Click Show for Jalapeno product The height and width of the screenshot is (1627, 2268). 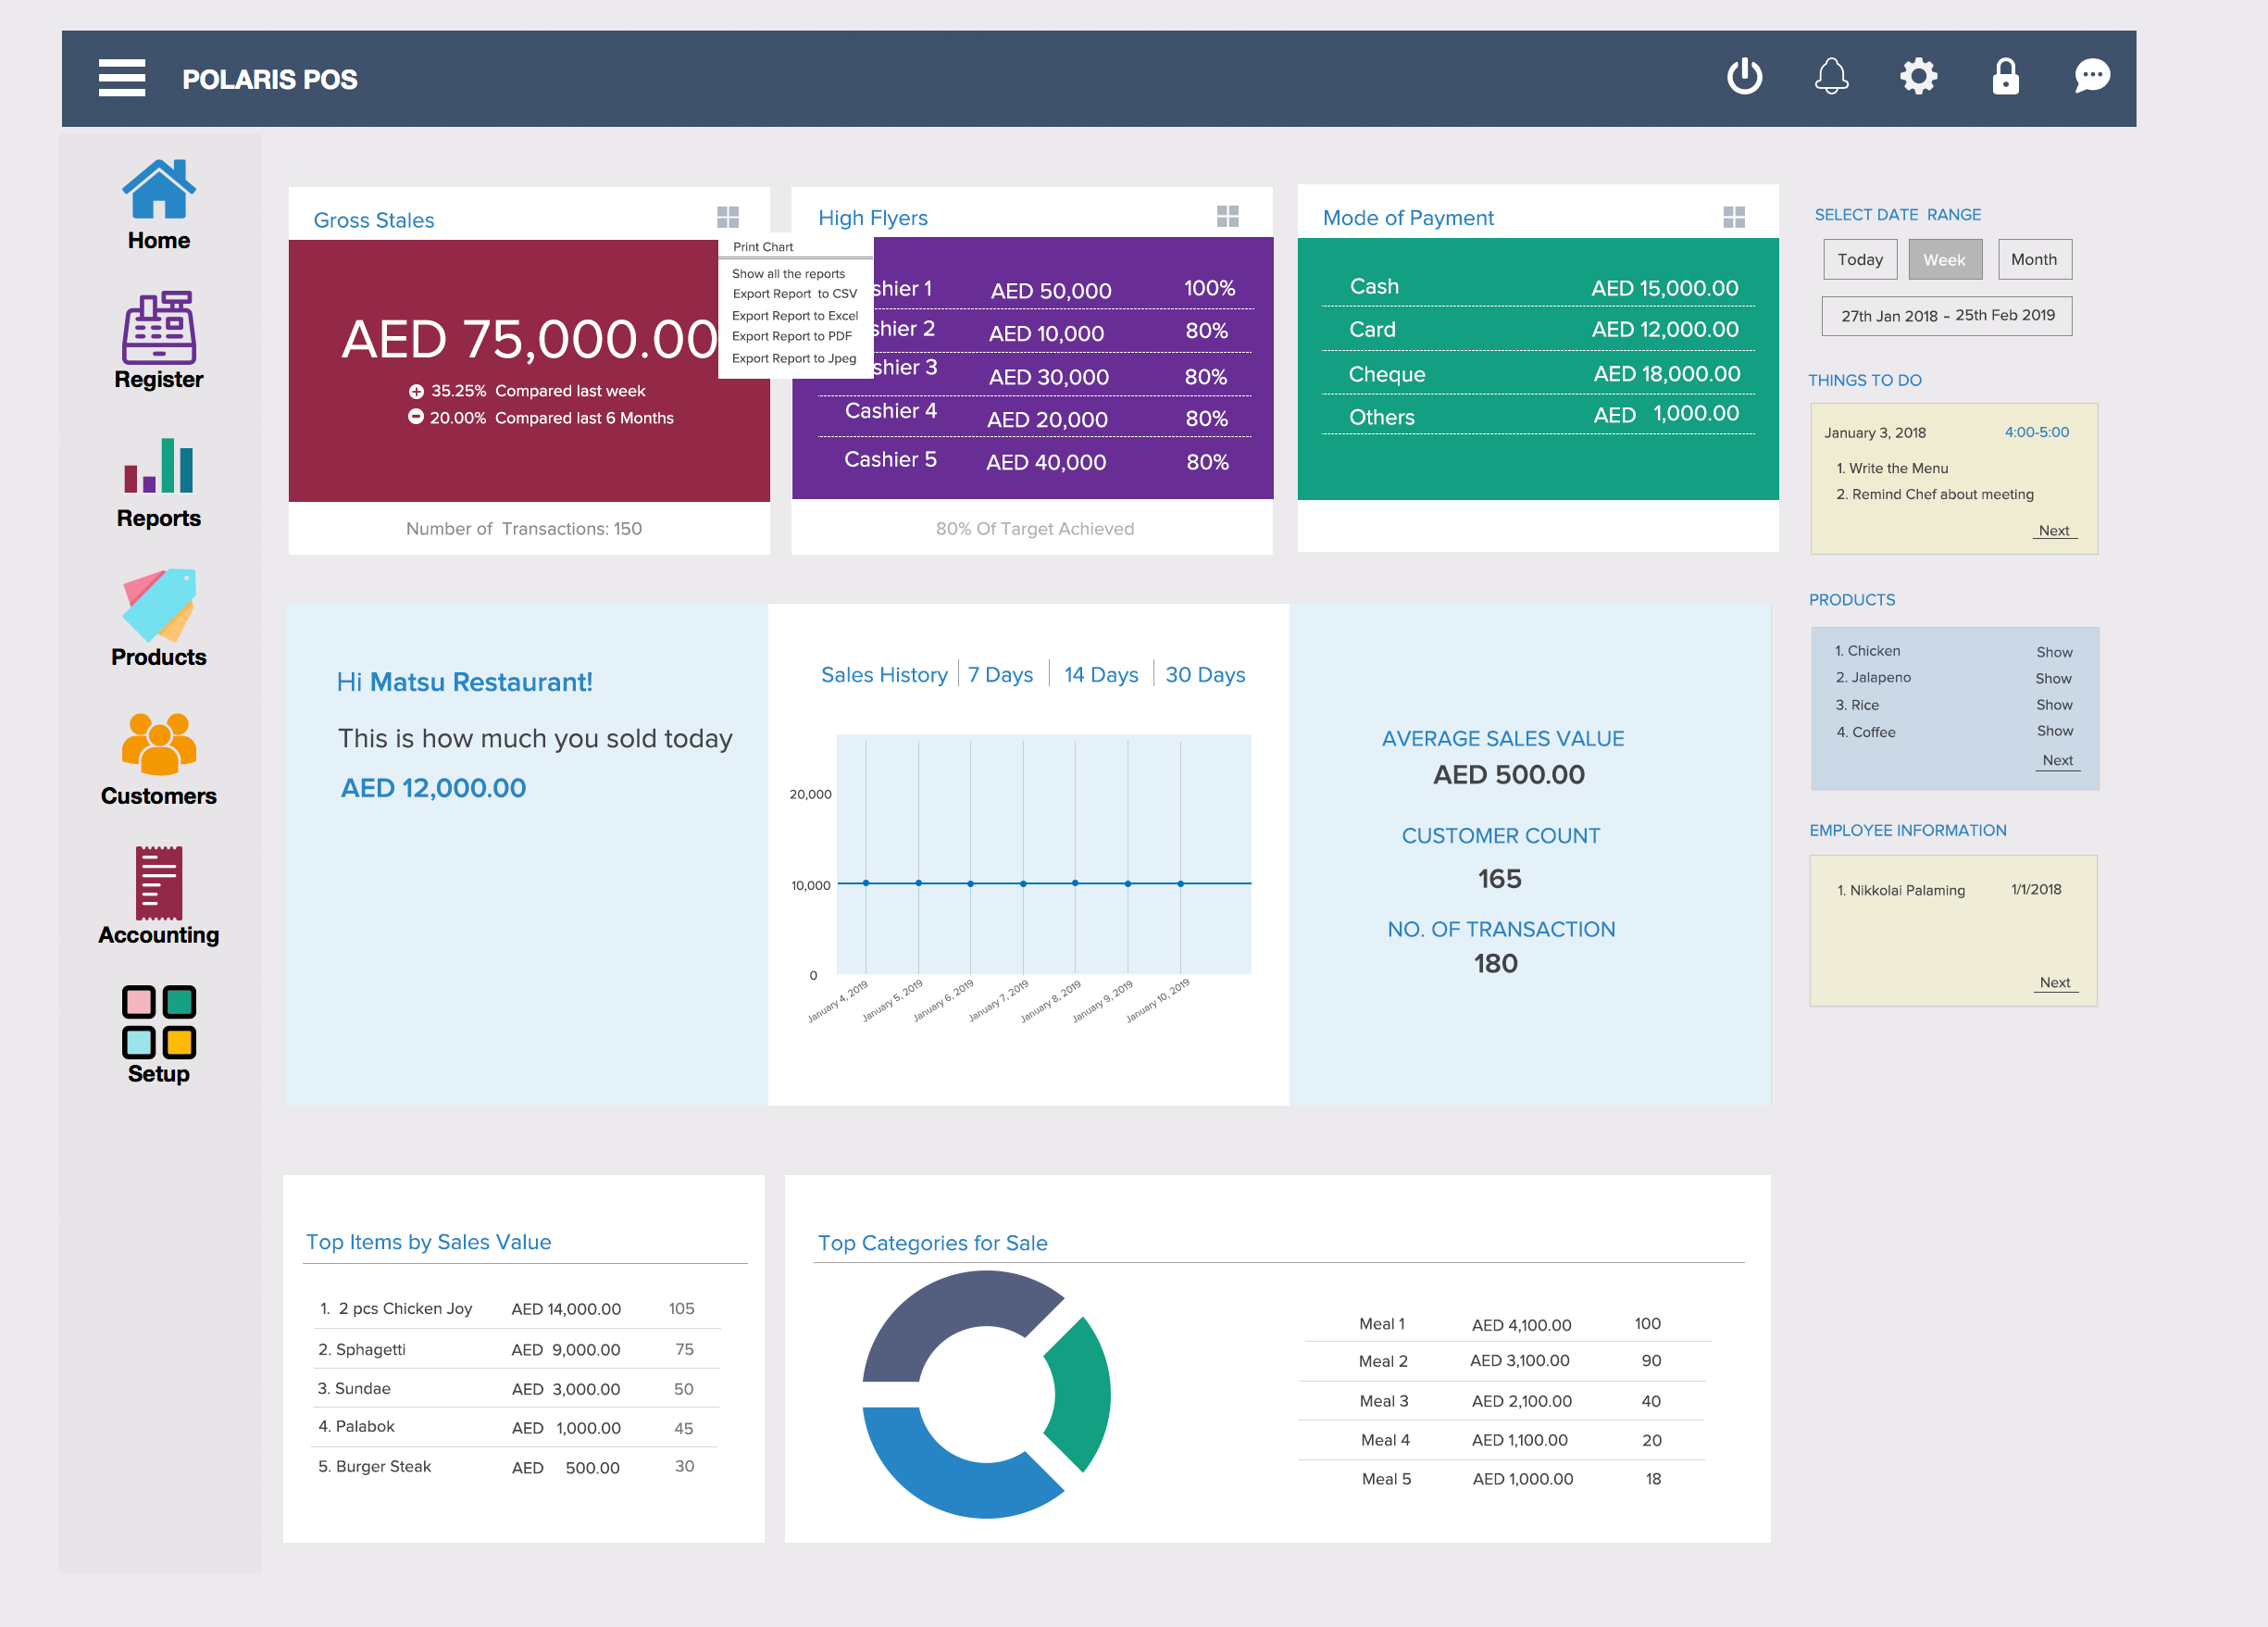tap(2053, 679)
